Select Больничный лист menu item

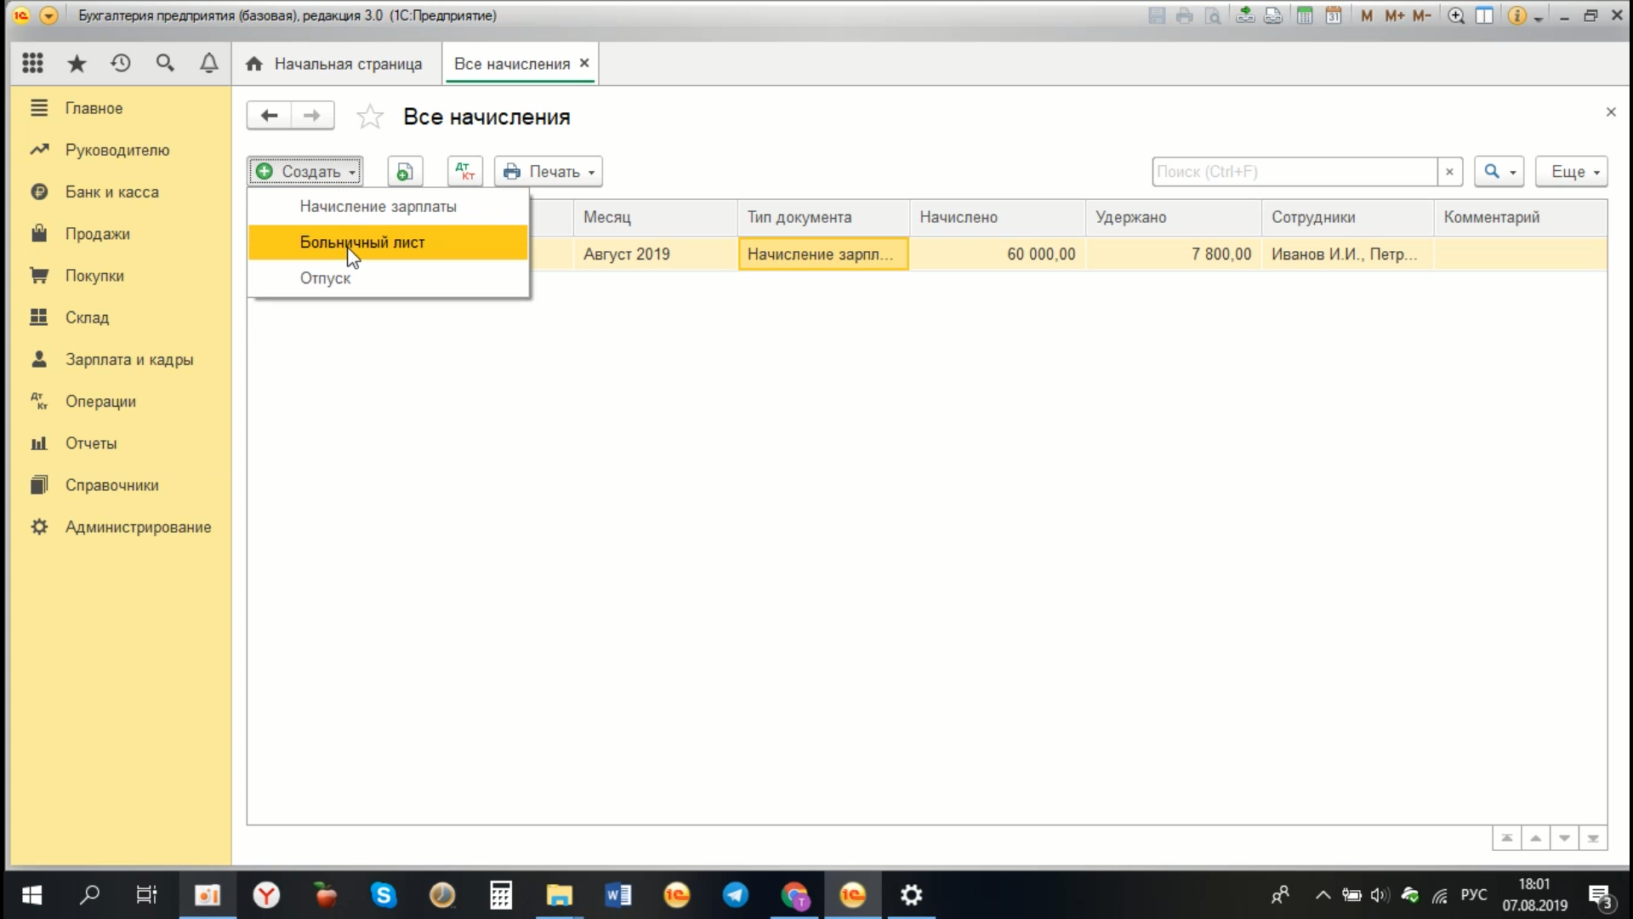tap(362, 243)
